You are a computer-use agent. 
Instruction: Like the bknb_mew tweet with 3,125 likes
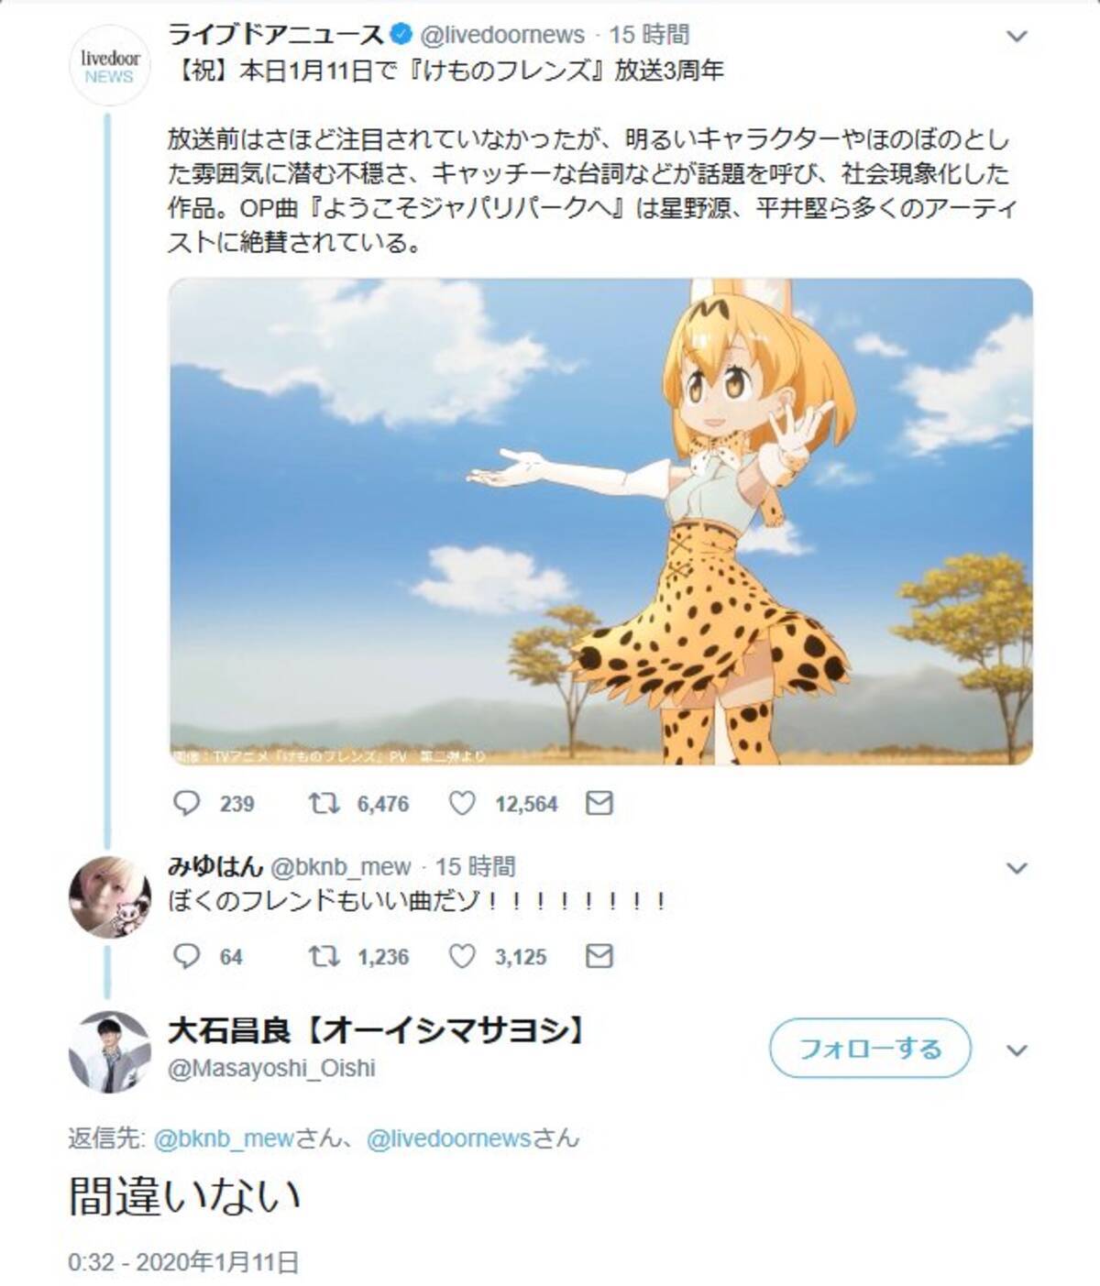coord(463,957)
